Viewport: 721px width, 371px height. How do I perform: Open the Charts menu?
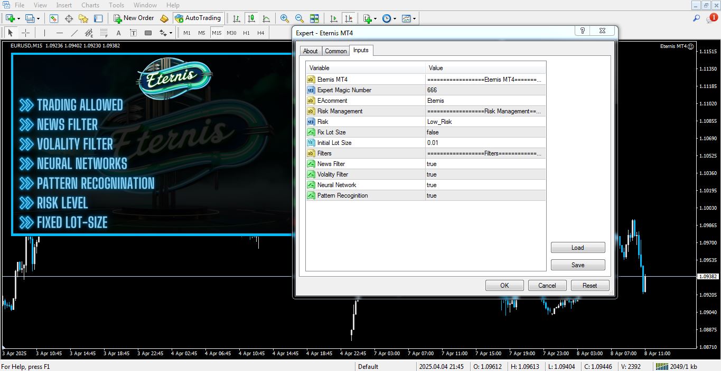(x=90, y=5)
